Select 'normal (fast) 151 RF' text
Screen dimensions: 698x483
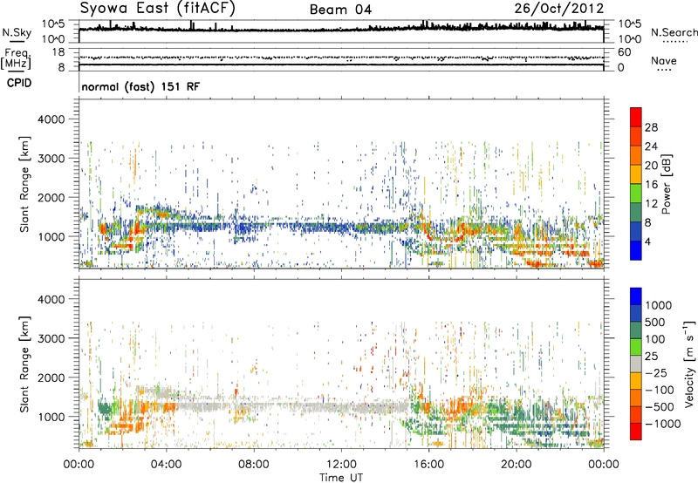coord(140,86)
